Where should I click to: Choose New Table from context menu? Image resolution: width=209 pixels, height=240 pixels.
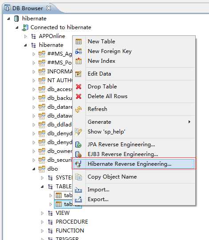point(134,42)
